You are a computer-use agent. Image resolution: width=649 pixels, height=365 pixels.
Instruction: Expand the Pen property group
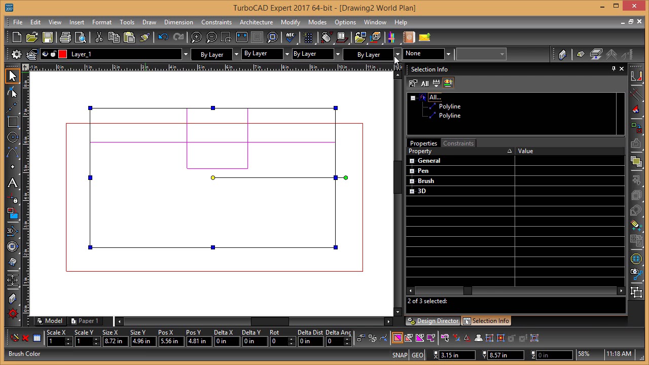(412, 171)
